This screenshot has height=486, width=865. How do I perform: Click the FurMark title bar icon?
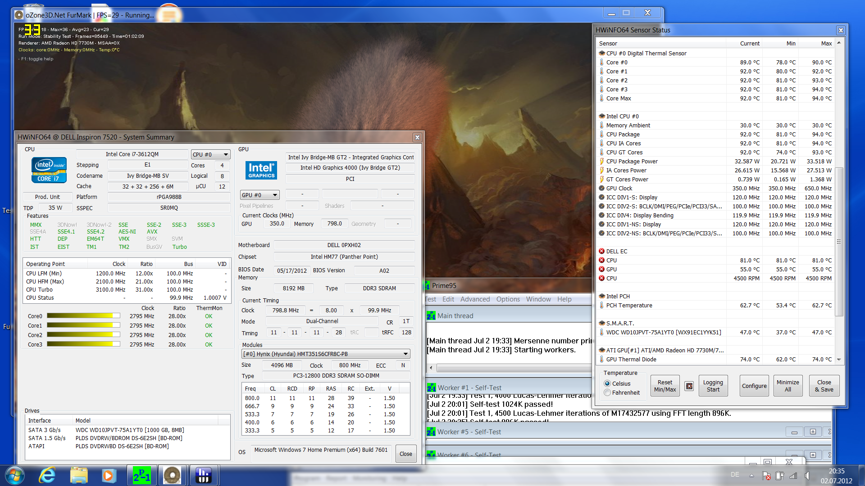pyautogui.click(x=19, y=15)
